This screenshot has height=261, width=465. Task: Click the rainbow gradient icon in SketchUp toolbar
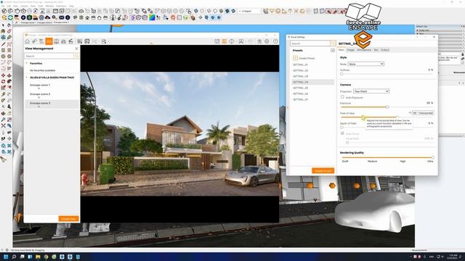pyautogui.click(x=152, y=17)
